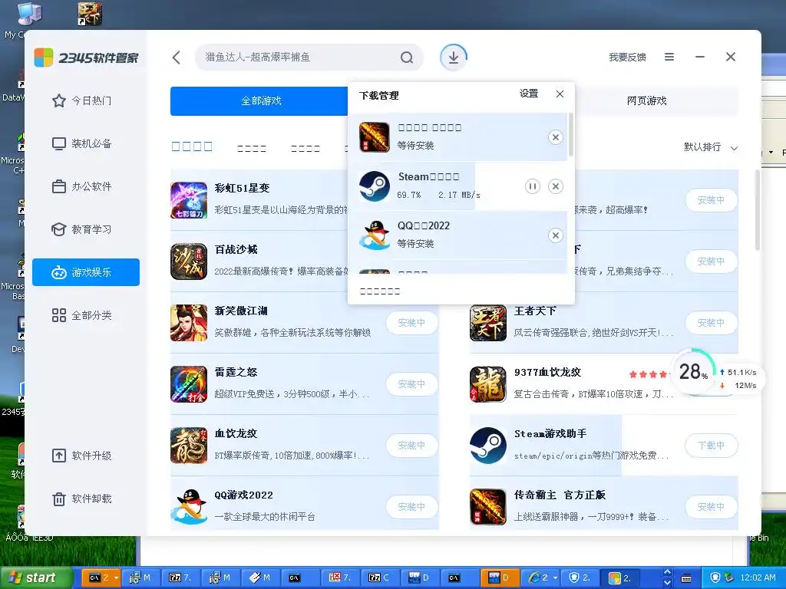Select the first highlighted game filter

coord(192,146)
